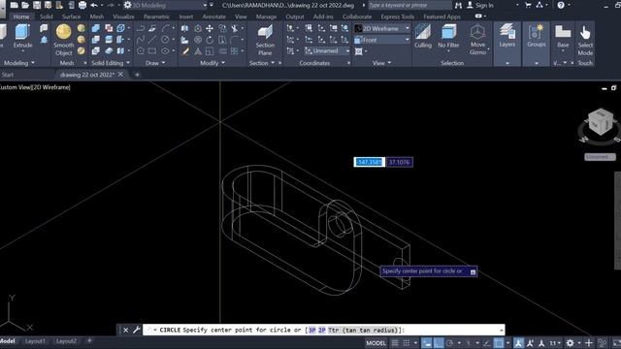The height and width of the screenshot is (349, 621).
Task: Toggle Culling in Selection panel
Action: pyautogui.click(x=423, y=36)
